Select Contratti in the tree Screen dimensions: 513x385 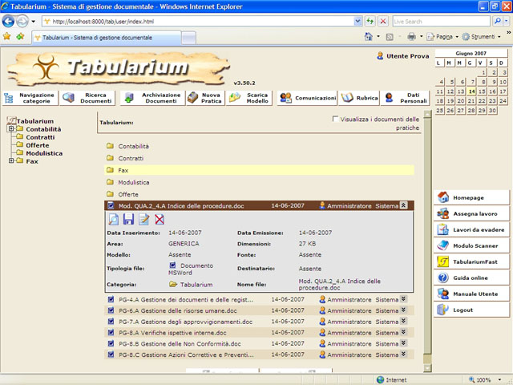pyautogui.click(x=40, y=137)
